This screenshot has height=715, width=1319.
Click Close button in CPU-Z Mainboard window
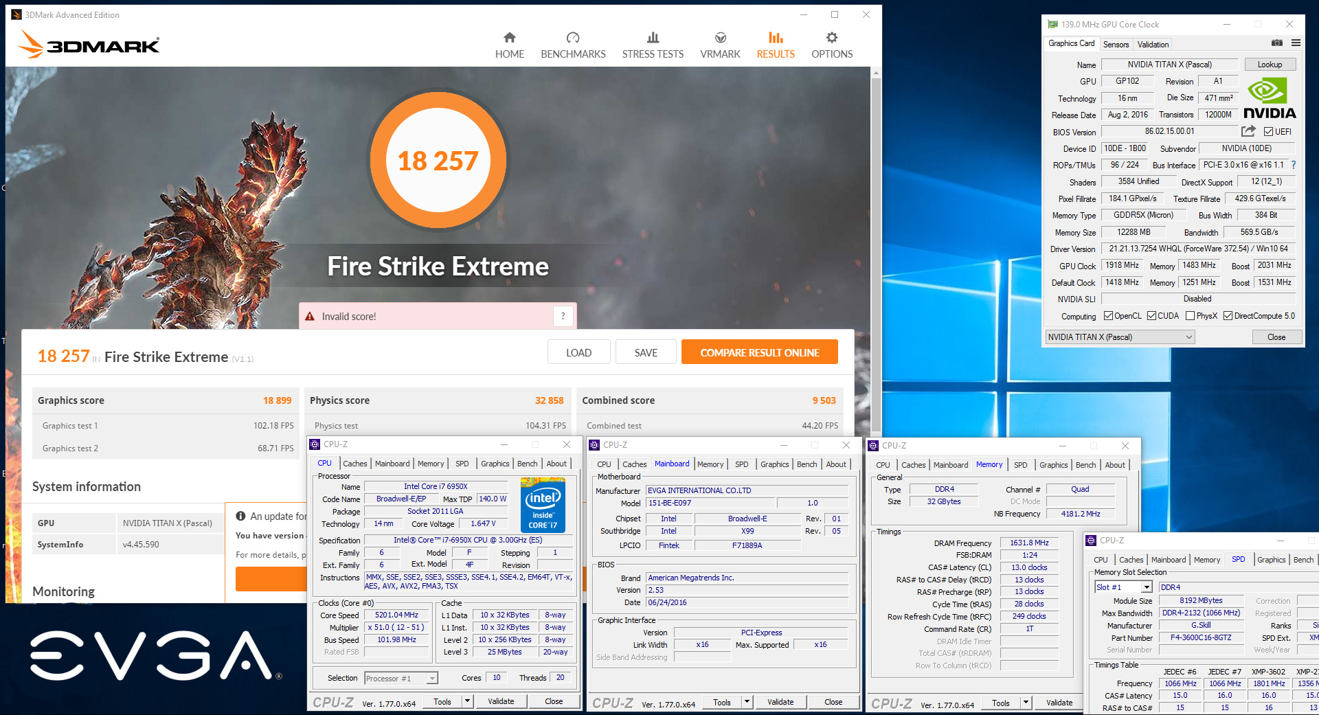[x=833, y=702]
